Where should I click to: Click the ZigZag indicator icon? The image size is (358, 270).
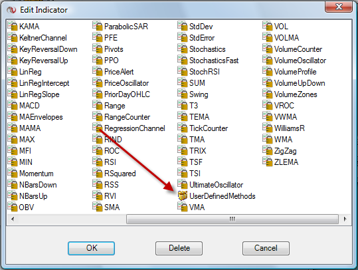pos(268,150)
